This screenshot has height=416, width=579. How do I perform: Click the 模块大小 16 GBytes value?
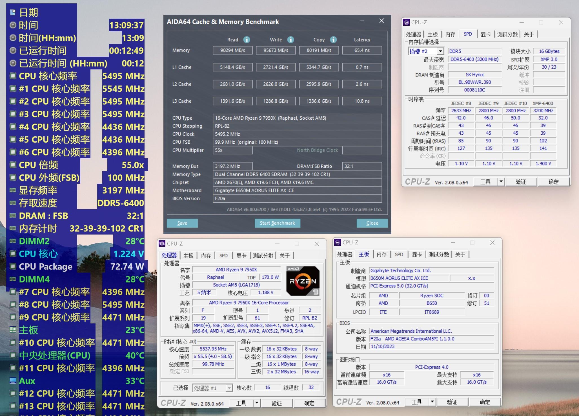549,51
